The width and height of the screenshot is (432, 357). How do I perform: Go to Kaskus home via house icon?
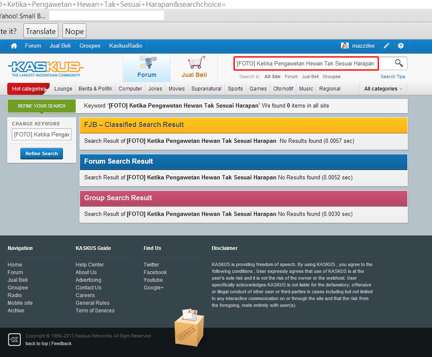14,46
